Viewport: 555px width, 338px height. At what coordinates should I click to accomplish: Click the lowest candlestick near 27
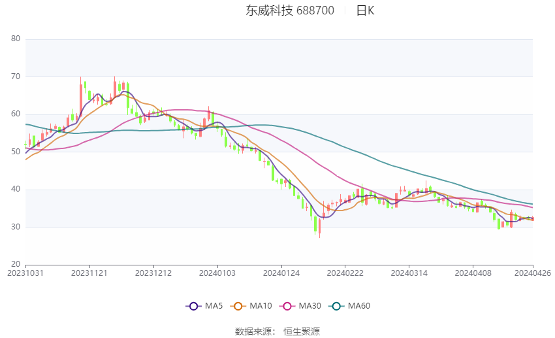click(x=320, y=228)
